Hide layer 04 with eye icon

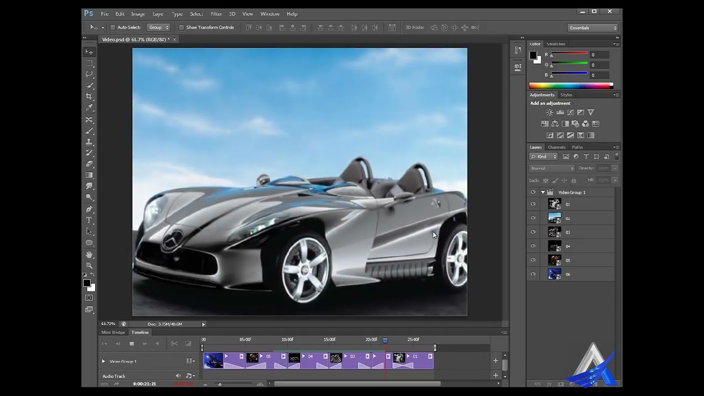pyautogui.click(x=533, y=246)
